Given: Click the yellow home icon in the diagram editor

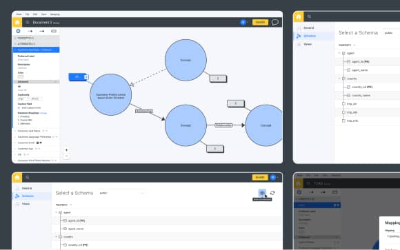Looking at the screenshot, I should (x=17, y=23).
